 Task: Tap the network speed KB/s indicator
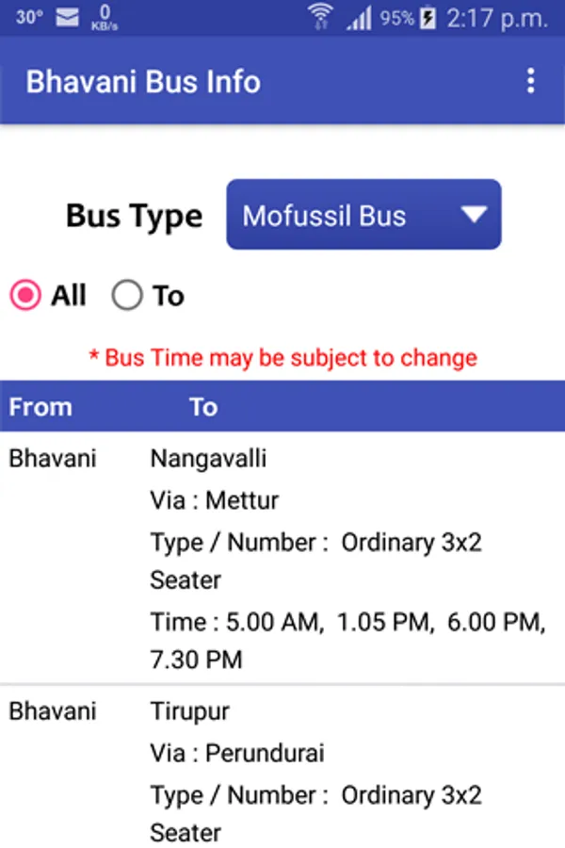[104, 17]
